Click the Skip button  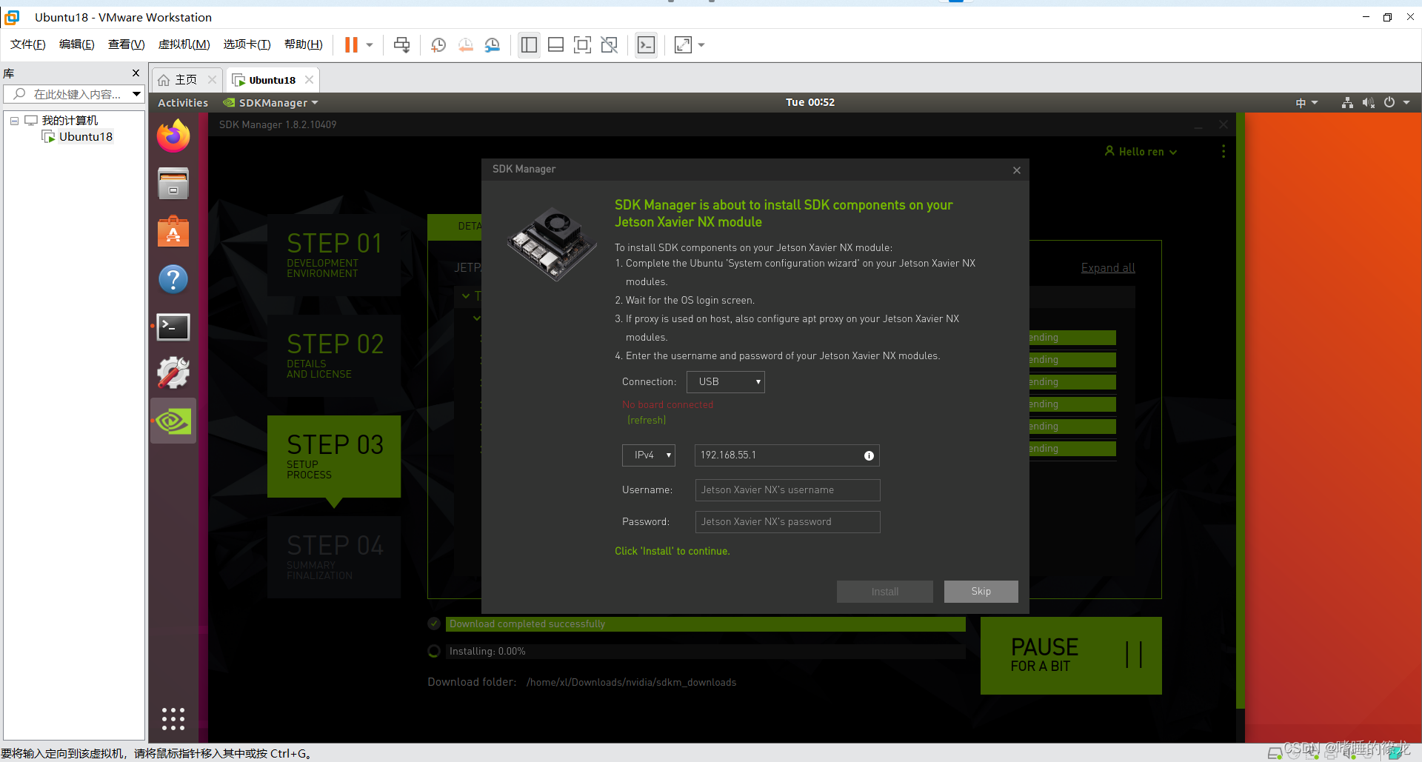coord(981,591)
